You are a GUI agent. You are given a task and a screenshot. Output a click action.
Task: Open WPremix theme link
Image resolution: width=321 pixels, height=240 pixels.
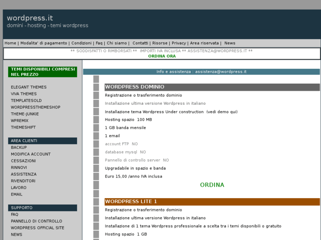pos(20,121)
